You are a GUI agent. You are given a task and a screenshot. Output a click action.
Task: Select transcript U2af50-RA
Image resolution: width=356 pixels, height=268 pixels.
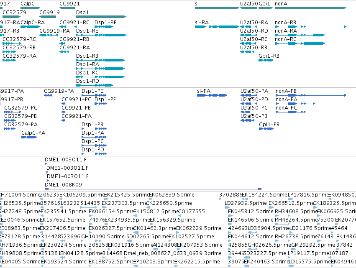[248, 27]
